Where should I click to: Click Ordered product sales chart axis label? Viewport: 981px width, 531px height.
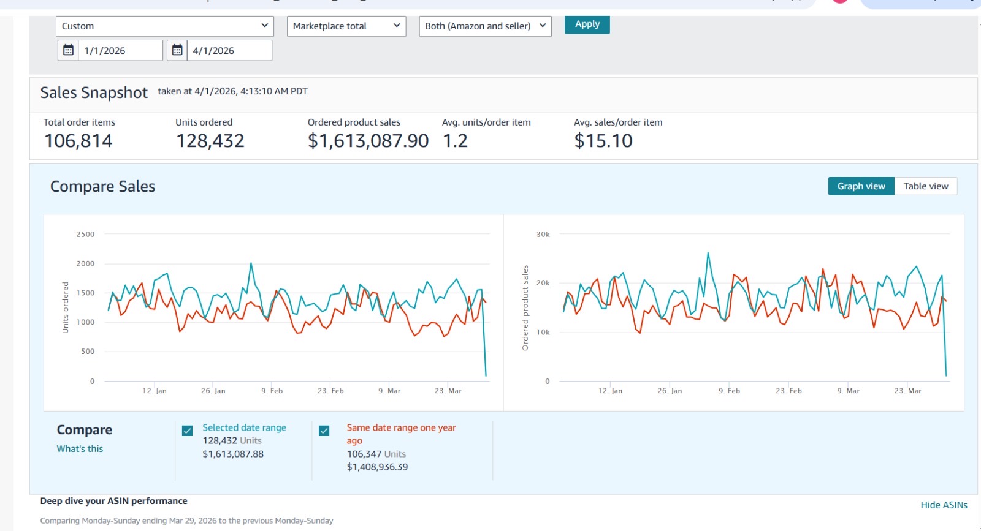(525, 308)
